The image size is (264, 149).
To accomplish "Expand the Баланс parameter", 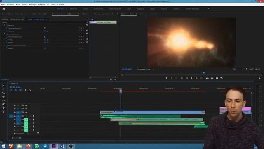I will (x=4, y=48).
